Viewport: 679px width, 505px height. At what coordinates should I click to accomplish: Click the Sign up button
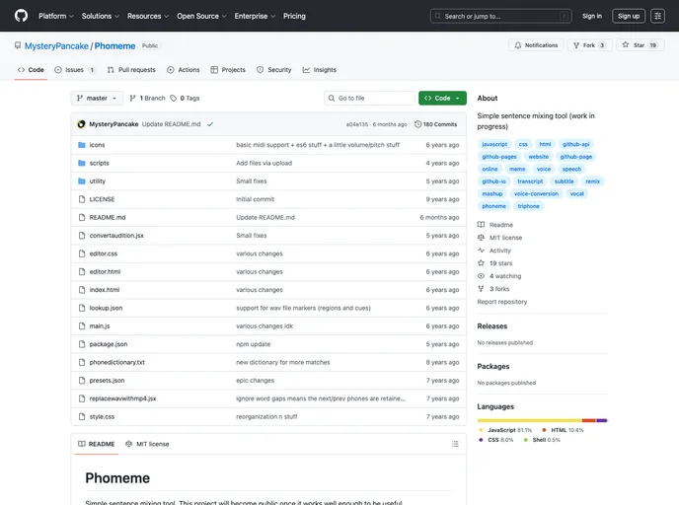pos(628,16)
